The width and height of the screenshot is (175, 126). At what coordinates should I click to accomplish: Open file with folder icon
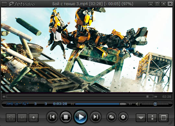pyautogui.click(x=111, y=117)
